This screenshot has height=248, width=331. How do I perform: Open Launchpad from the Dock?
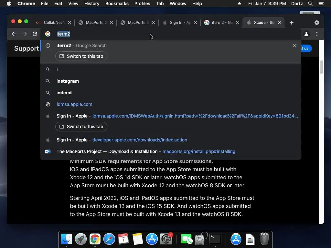click(x=80, y=239)
